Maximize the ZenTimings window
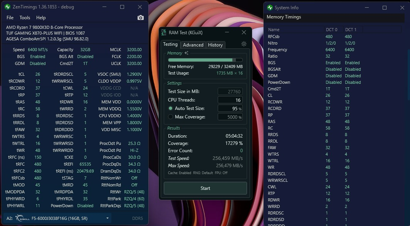Viewport: 410px width, 226px height. (x=122, y=7)
